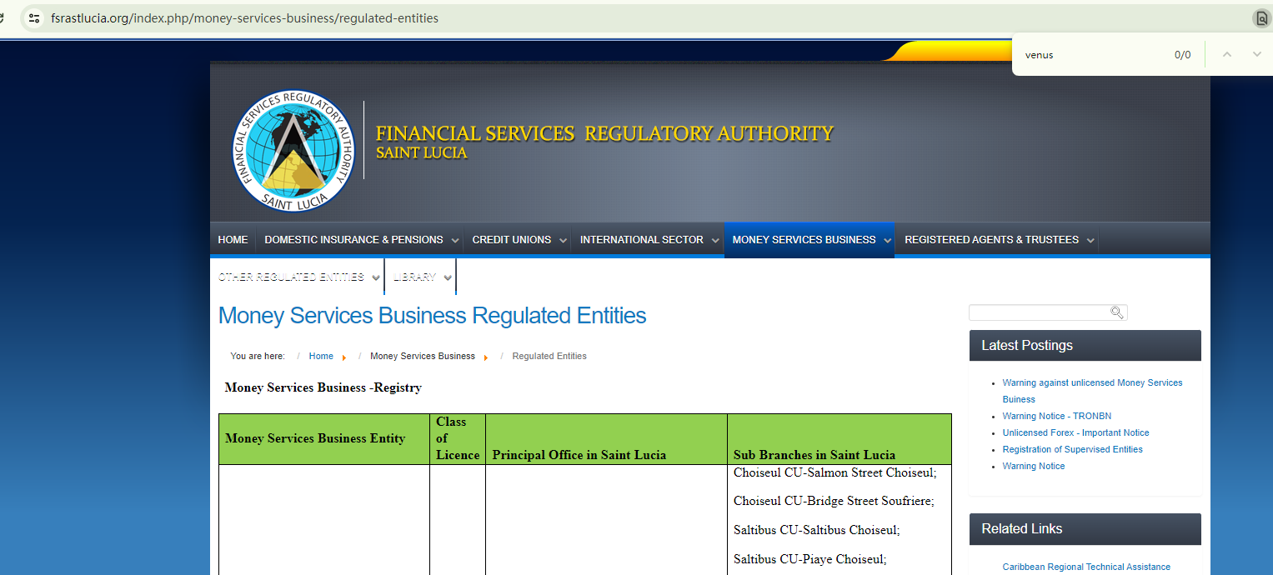Click the browser address bar URL
The image size is (1273, 575).
coord(244,17)
